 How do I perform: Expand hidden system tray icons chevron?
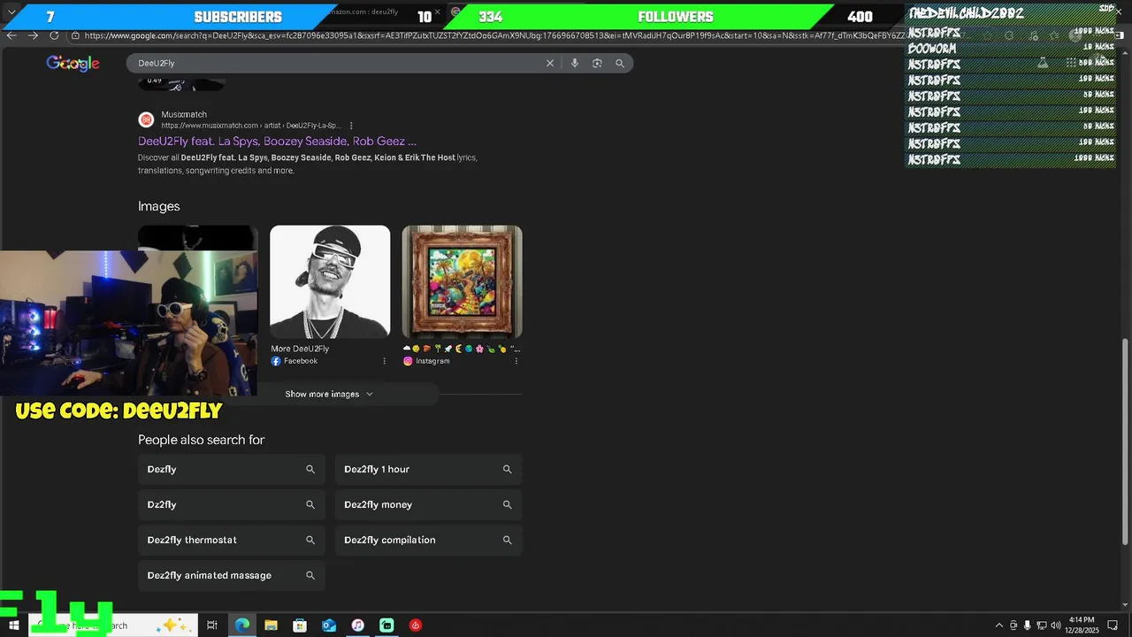(999, 625)
